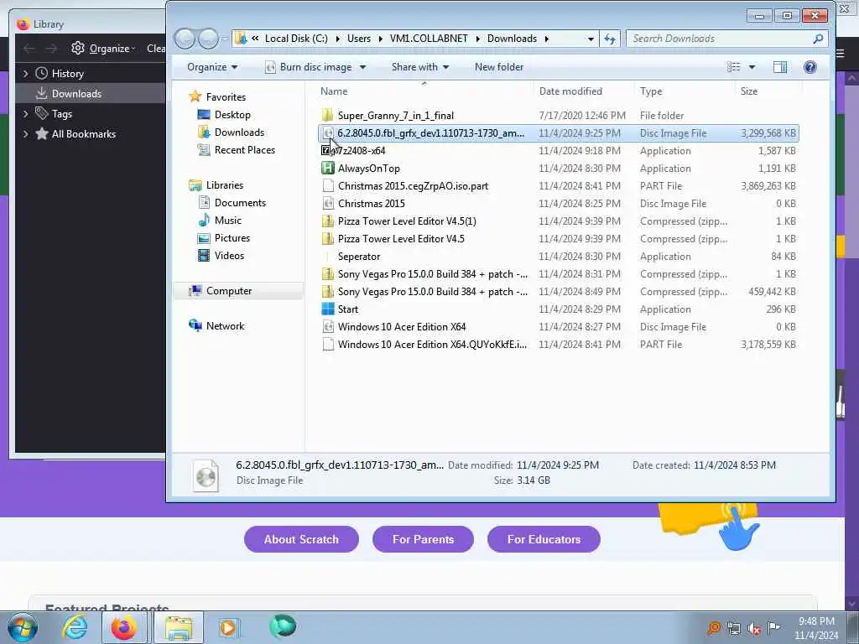Image resolution: width=859 pixels, height=644 pixels.
Task: Click the Network icon in navigation pane
Action: tap(195, 326)
